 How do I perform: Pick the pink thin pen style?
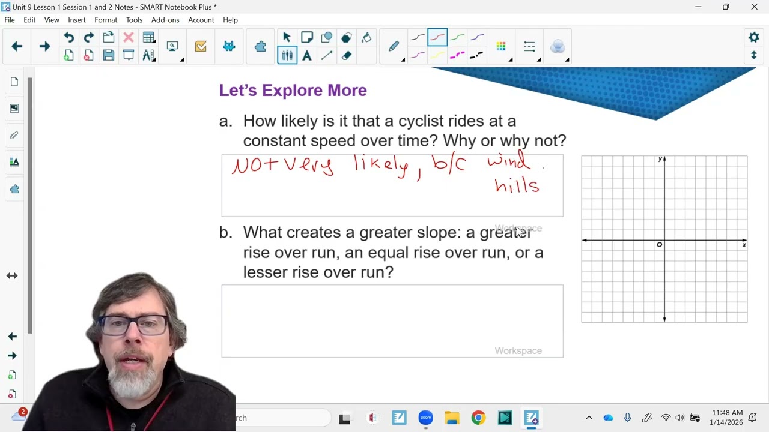[x=418, y=55]
